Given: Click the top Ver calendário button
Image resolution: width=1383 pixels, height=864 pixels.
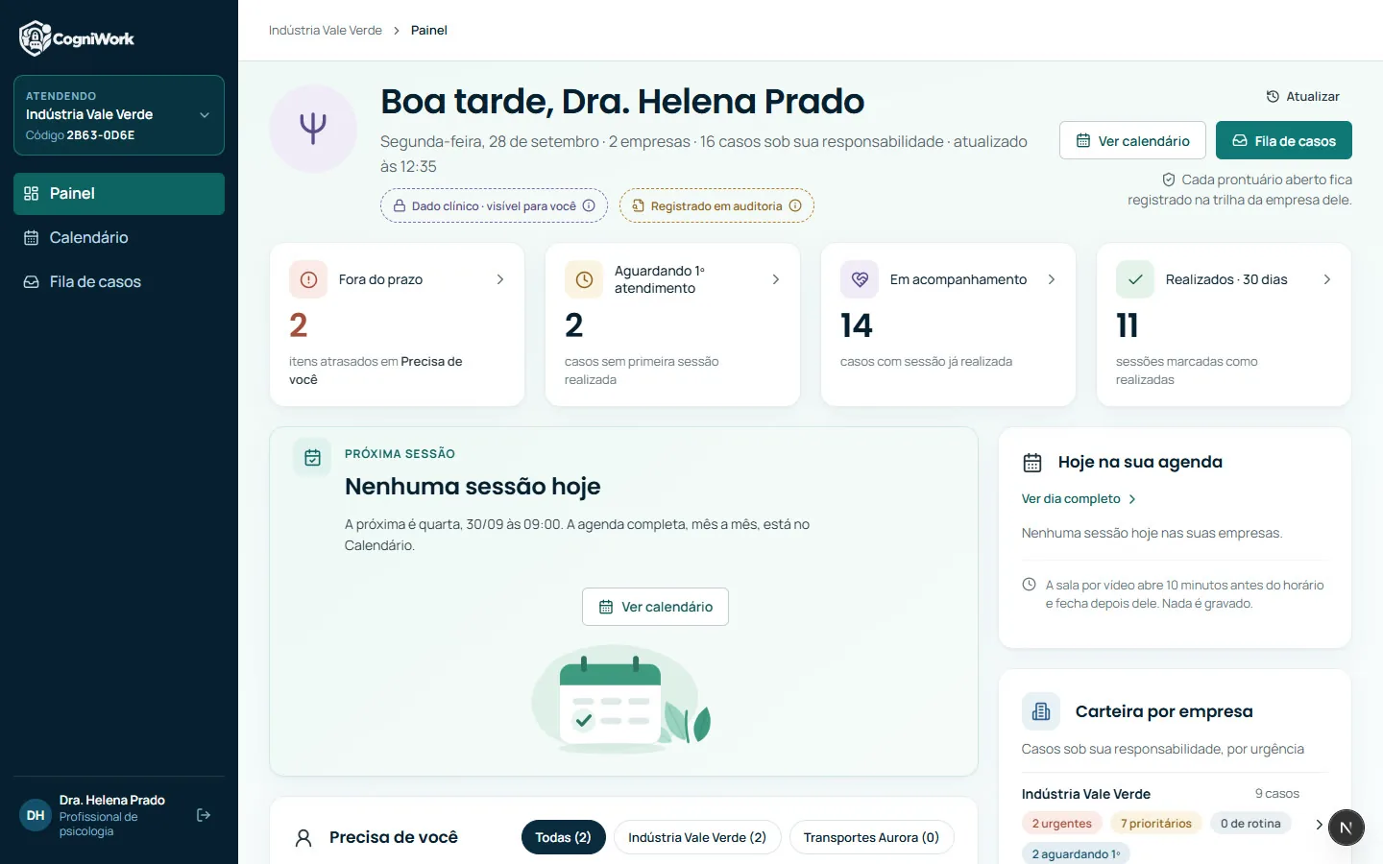Looking at the screenshot, I should 1132,140.
